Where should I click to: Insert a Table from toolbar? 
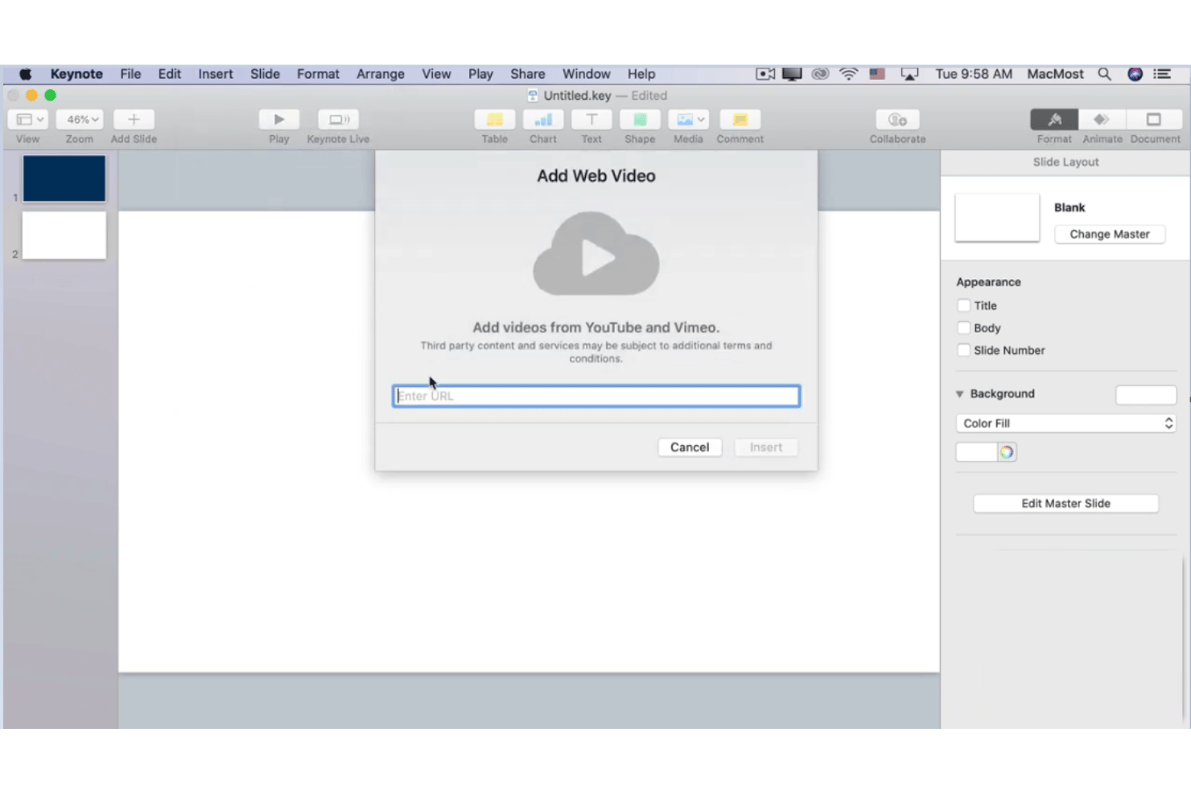pos(495,119)
